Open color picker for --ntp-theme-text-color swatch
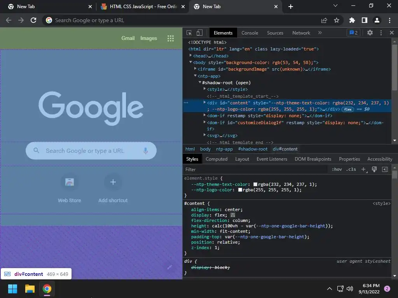 coord(255,184)
